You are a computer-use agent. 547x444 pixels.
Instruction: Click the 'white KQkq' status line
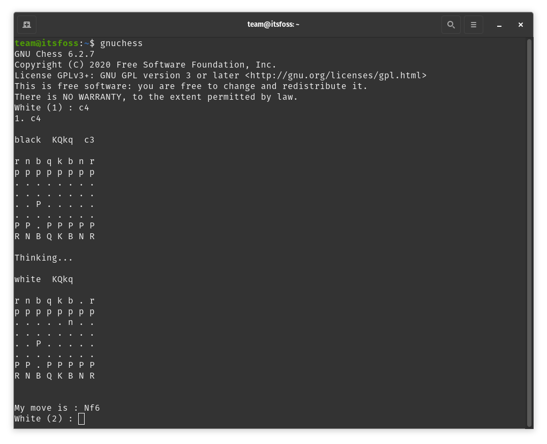tap(43, 279)
